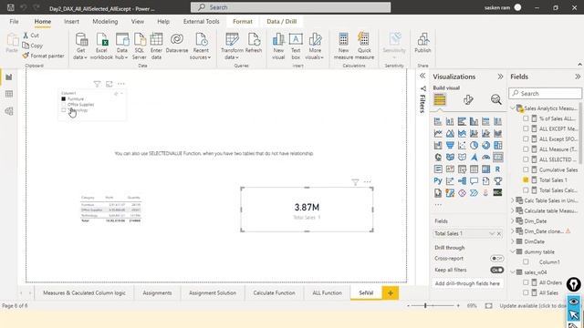Select the pie chart visual
The width and height of the screenshot is (584, 328).
pos(474,145)
